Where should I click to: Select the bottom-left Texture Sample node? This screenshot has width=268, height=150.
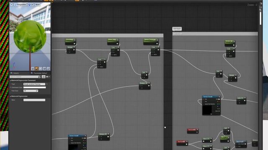click(77, 142)
